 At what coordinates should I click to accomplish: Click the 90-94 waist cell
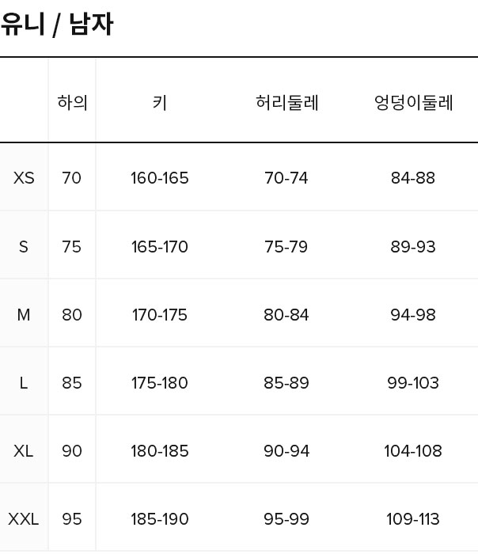(286, 451)
